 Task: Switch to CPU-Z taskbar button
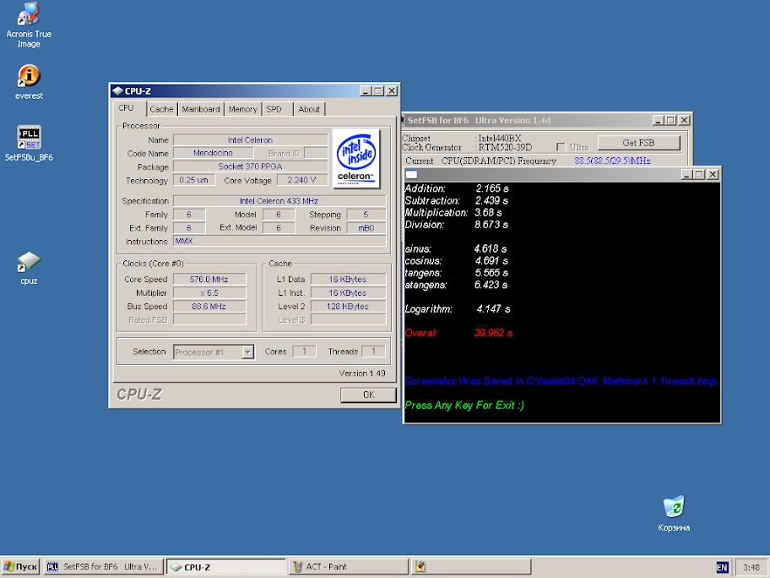226,567
